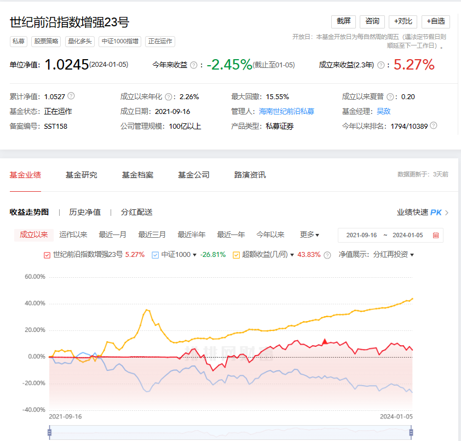Open the 基金公司 tab

(x=194, y=175)
